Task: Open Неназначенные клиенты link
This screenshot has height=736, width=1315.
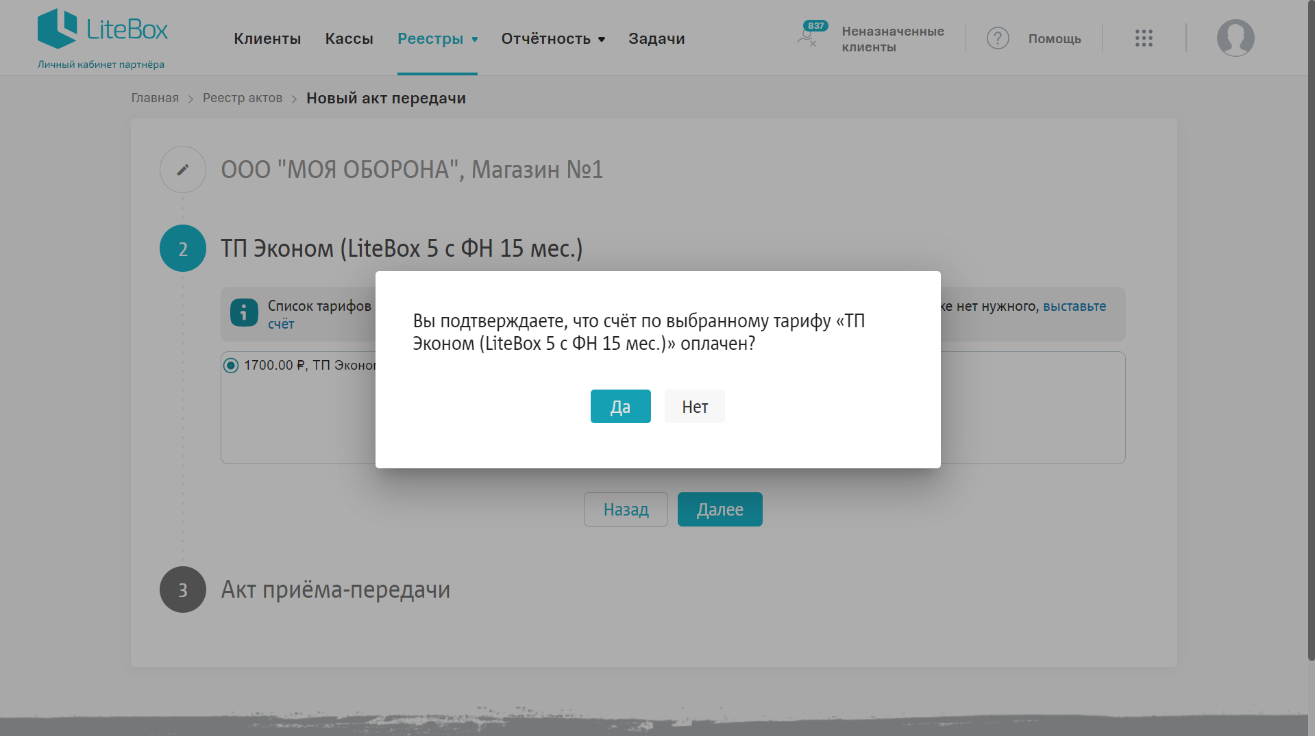Action: point(893,39)
